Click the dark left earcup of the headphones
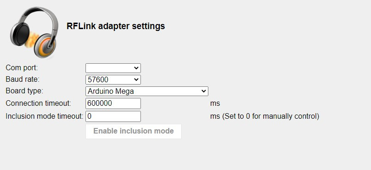The image size is (371, 170). tap(20, 35)
